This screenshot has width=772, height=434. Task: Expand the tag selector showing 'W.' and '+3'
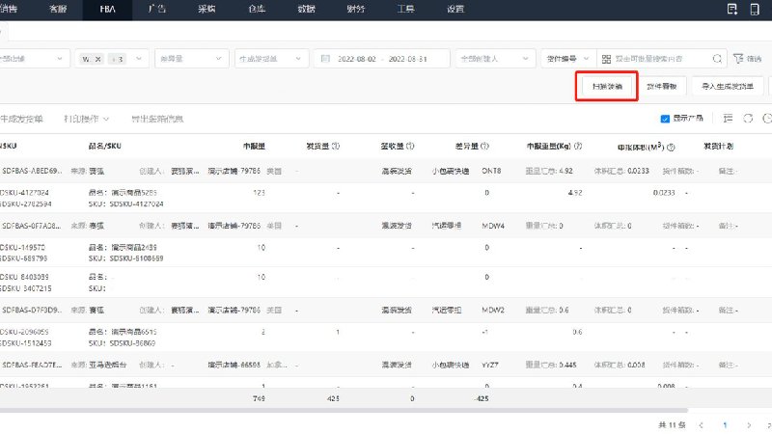pos(112,59)
